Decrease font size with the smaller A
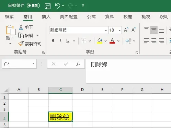 click(x=134, y=30)
